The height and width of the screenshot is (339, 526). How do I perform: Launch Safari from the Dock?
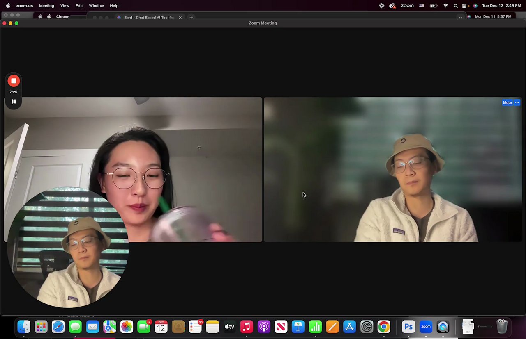[58, 327]
